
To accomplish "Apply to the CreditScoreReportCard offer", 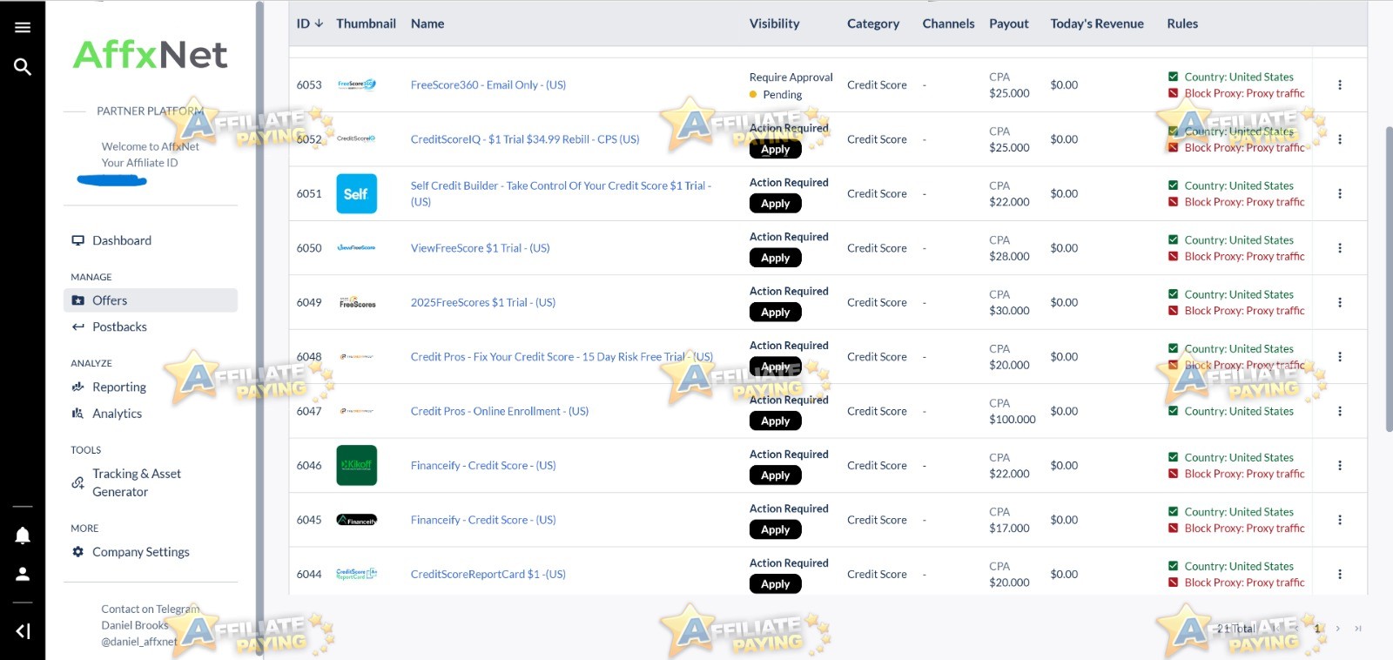I will (x=775, y=584).
